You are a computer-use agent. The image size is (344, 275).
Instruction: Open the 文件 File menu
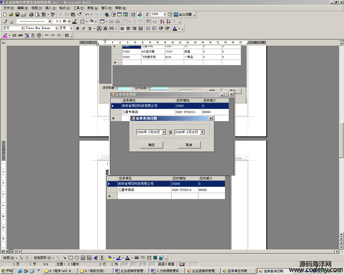9,8
